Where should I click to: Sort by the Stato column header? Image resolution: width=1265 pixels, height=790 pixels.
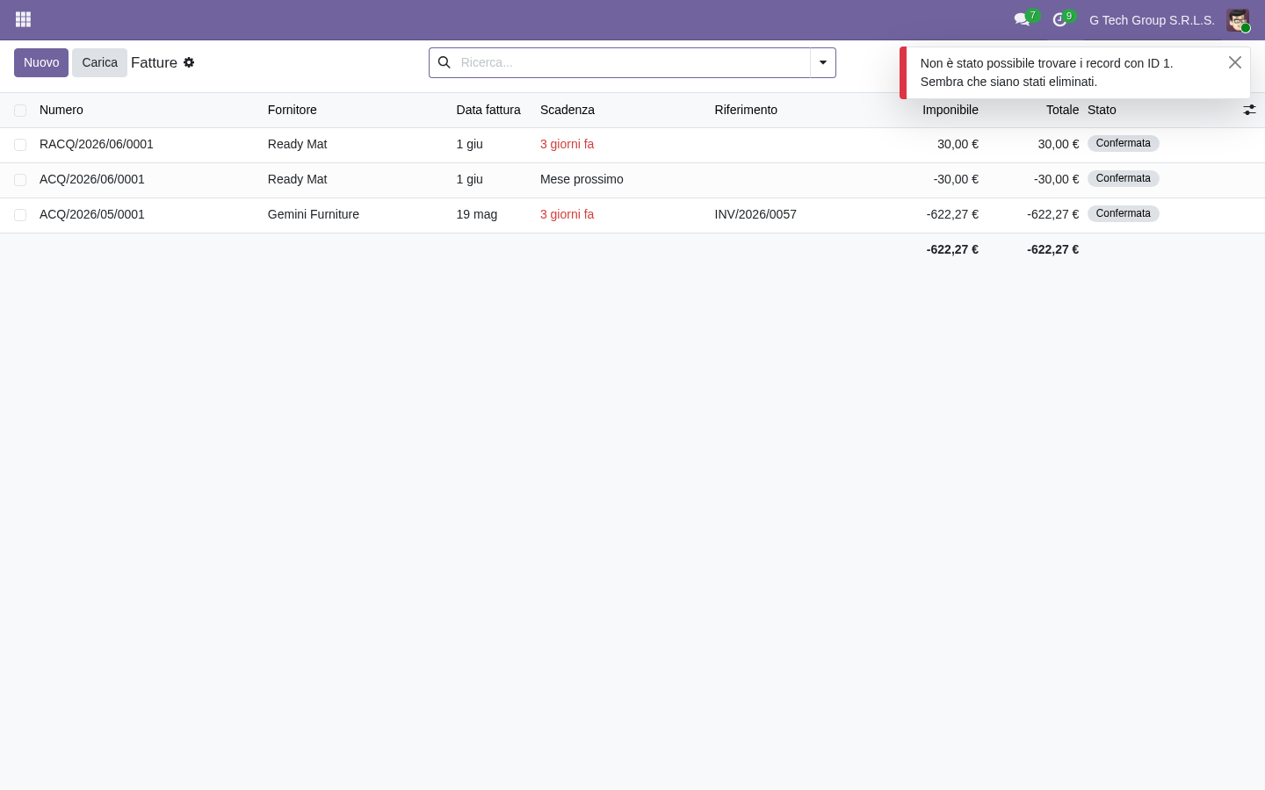[1102, 110]
